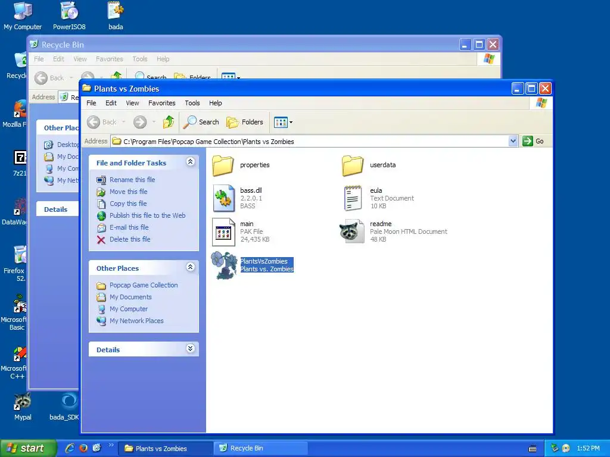Launch Firefox from quick launch
Screen dimensions: 610x457
click(x=83, y=448)
